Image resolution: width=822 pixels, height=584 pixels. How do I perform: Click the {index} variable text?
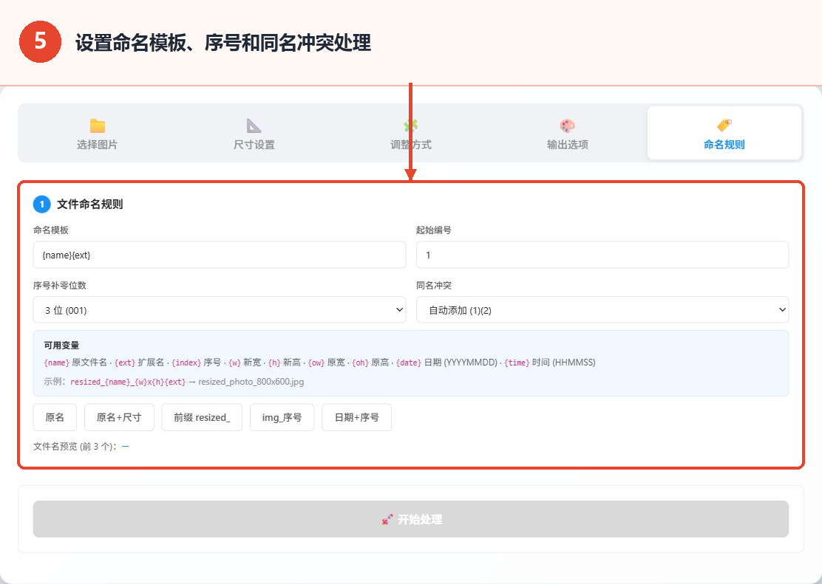(186, 363)
